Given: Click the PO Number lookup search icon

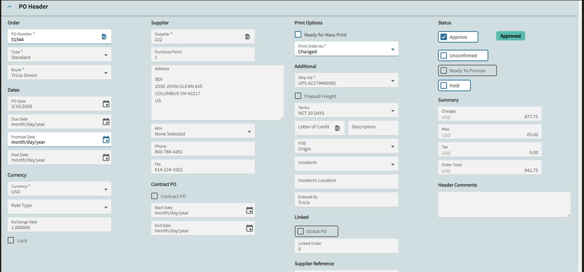Looking at the screenshot, I should [x=104, y=37].
